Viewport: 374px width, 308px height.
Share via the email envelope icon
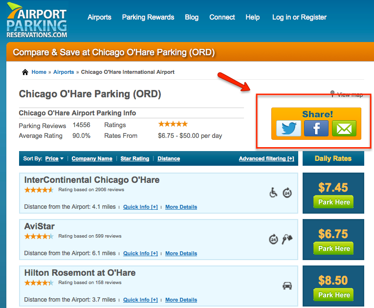(x=344, y=129)
